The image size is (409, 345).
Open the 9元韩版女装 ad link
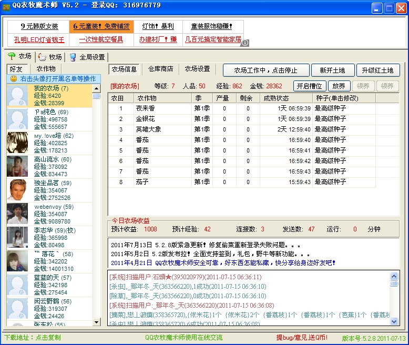point(39,26)
